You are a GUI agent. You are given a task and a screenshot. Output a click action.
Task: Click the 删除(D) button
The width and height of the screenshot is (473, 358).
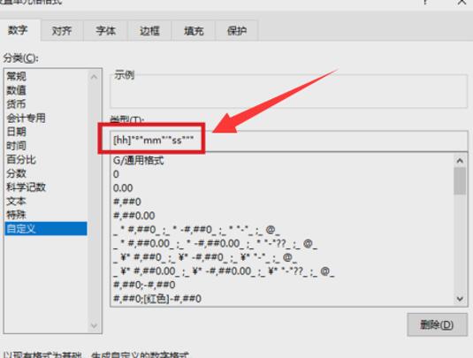point(437,324)
